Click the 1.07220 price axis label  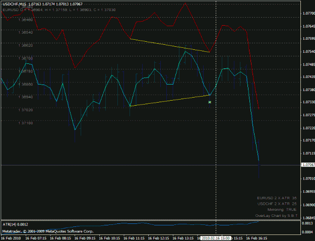pos(308,128)
